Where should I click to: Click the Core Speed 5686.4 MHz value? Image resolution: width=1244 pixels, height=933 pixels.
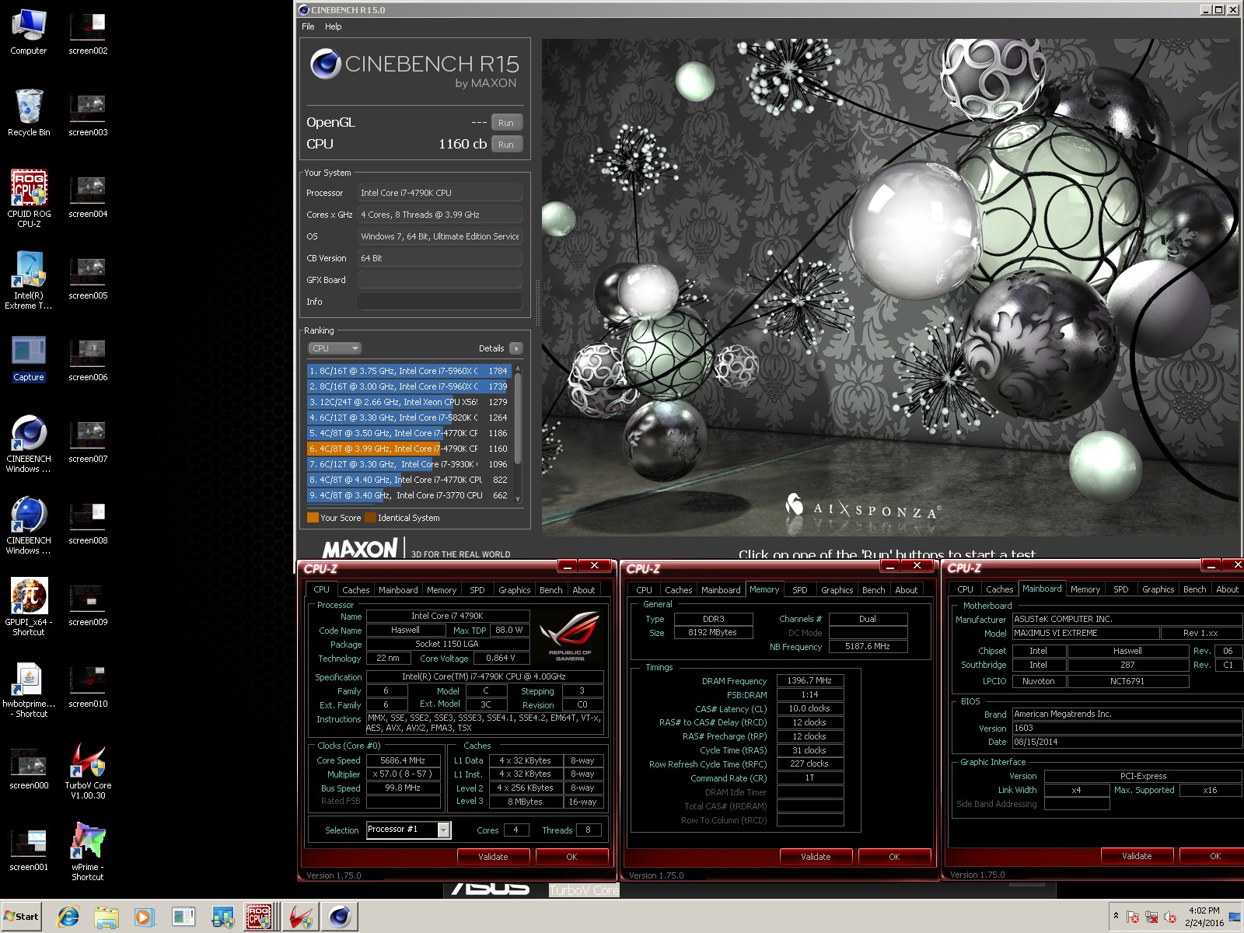[402, 760]
